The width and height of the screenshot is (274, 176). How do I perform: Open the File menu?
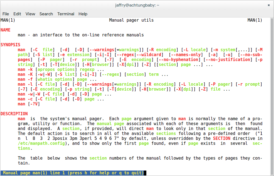click(x=5, y=14)
